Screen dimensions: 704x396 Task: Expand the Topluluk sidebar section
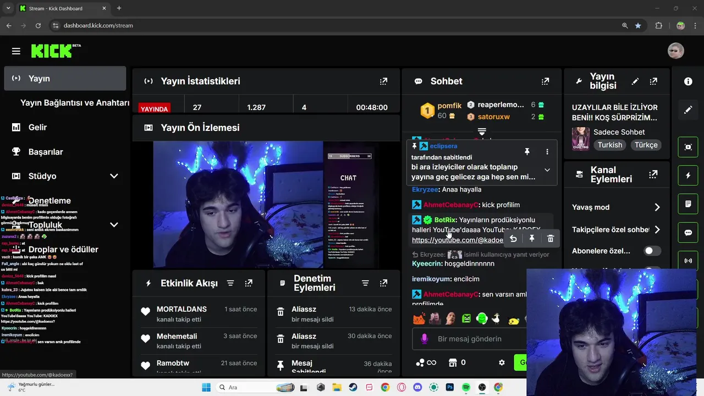114,224
